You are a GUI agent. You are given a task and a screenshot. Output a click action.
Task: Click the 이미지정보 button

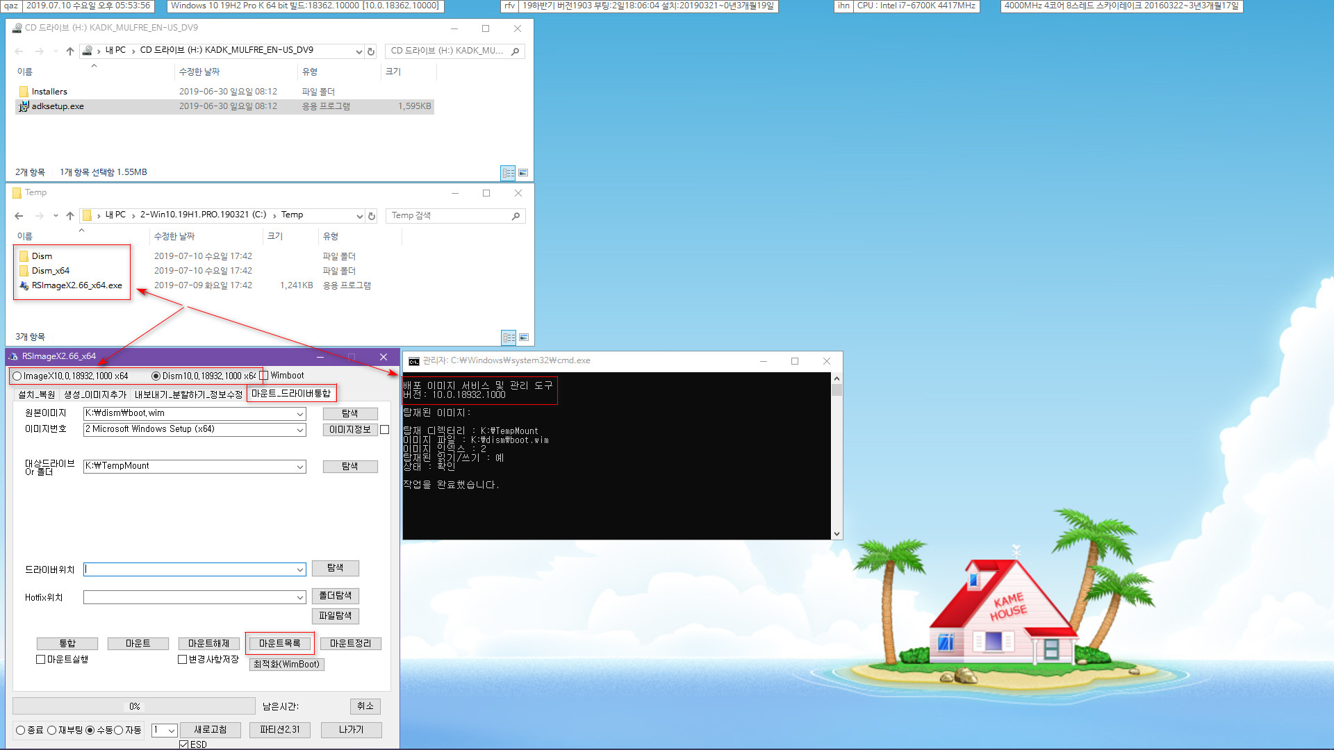click(350, 430)
